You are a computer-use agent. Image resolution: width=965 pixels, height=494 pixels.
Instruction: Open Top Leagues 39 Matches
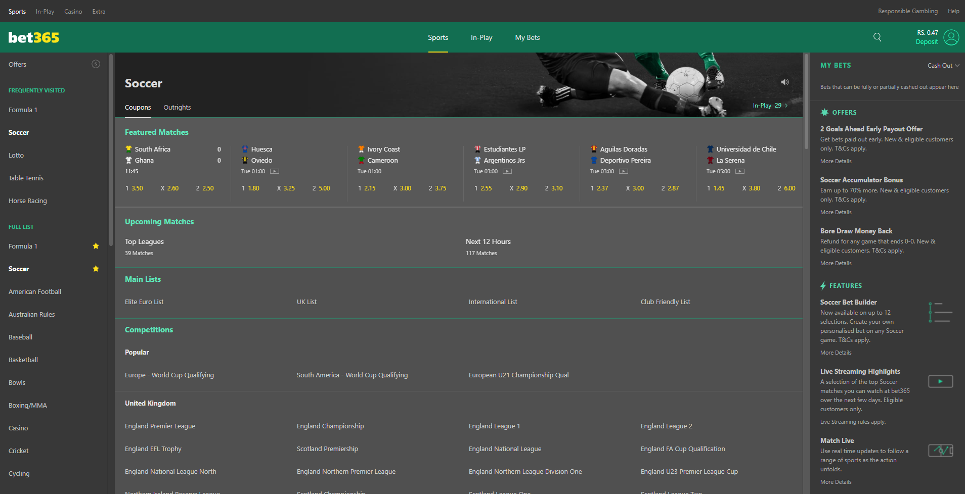click(144, 246)
